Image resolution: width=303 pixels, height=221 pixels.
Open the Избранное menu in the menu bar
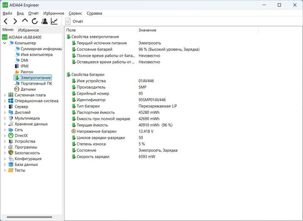54,13
